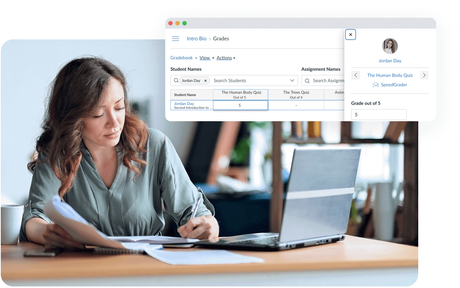Open The Human Body Quiz link in tray

point(390,75)
